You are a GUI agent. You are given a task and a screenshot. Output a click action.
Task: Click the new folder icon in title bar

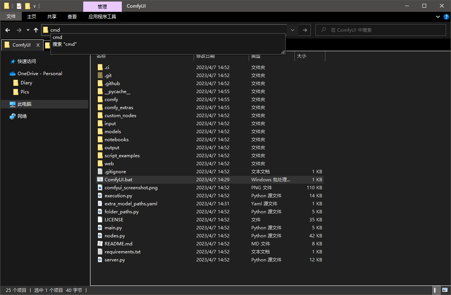[x=27, y=6]
